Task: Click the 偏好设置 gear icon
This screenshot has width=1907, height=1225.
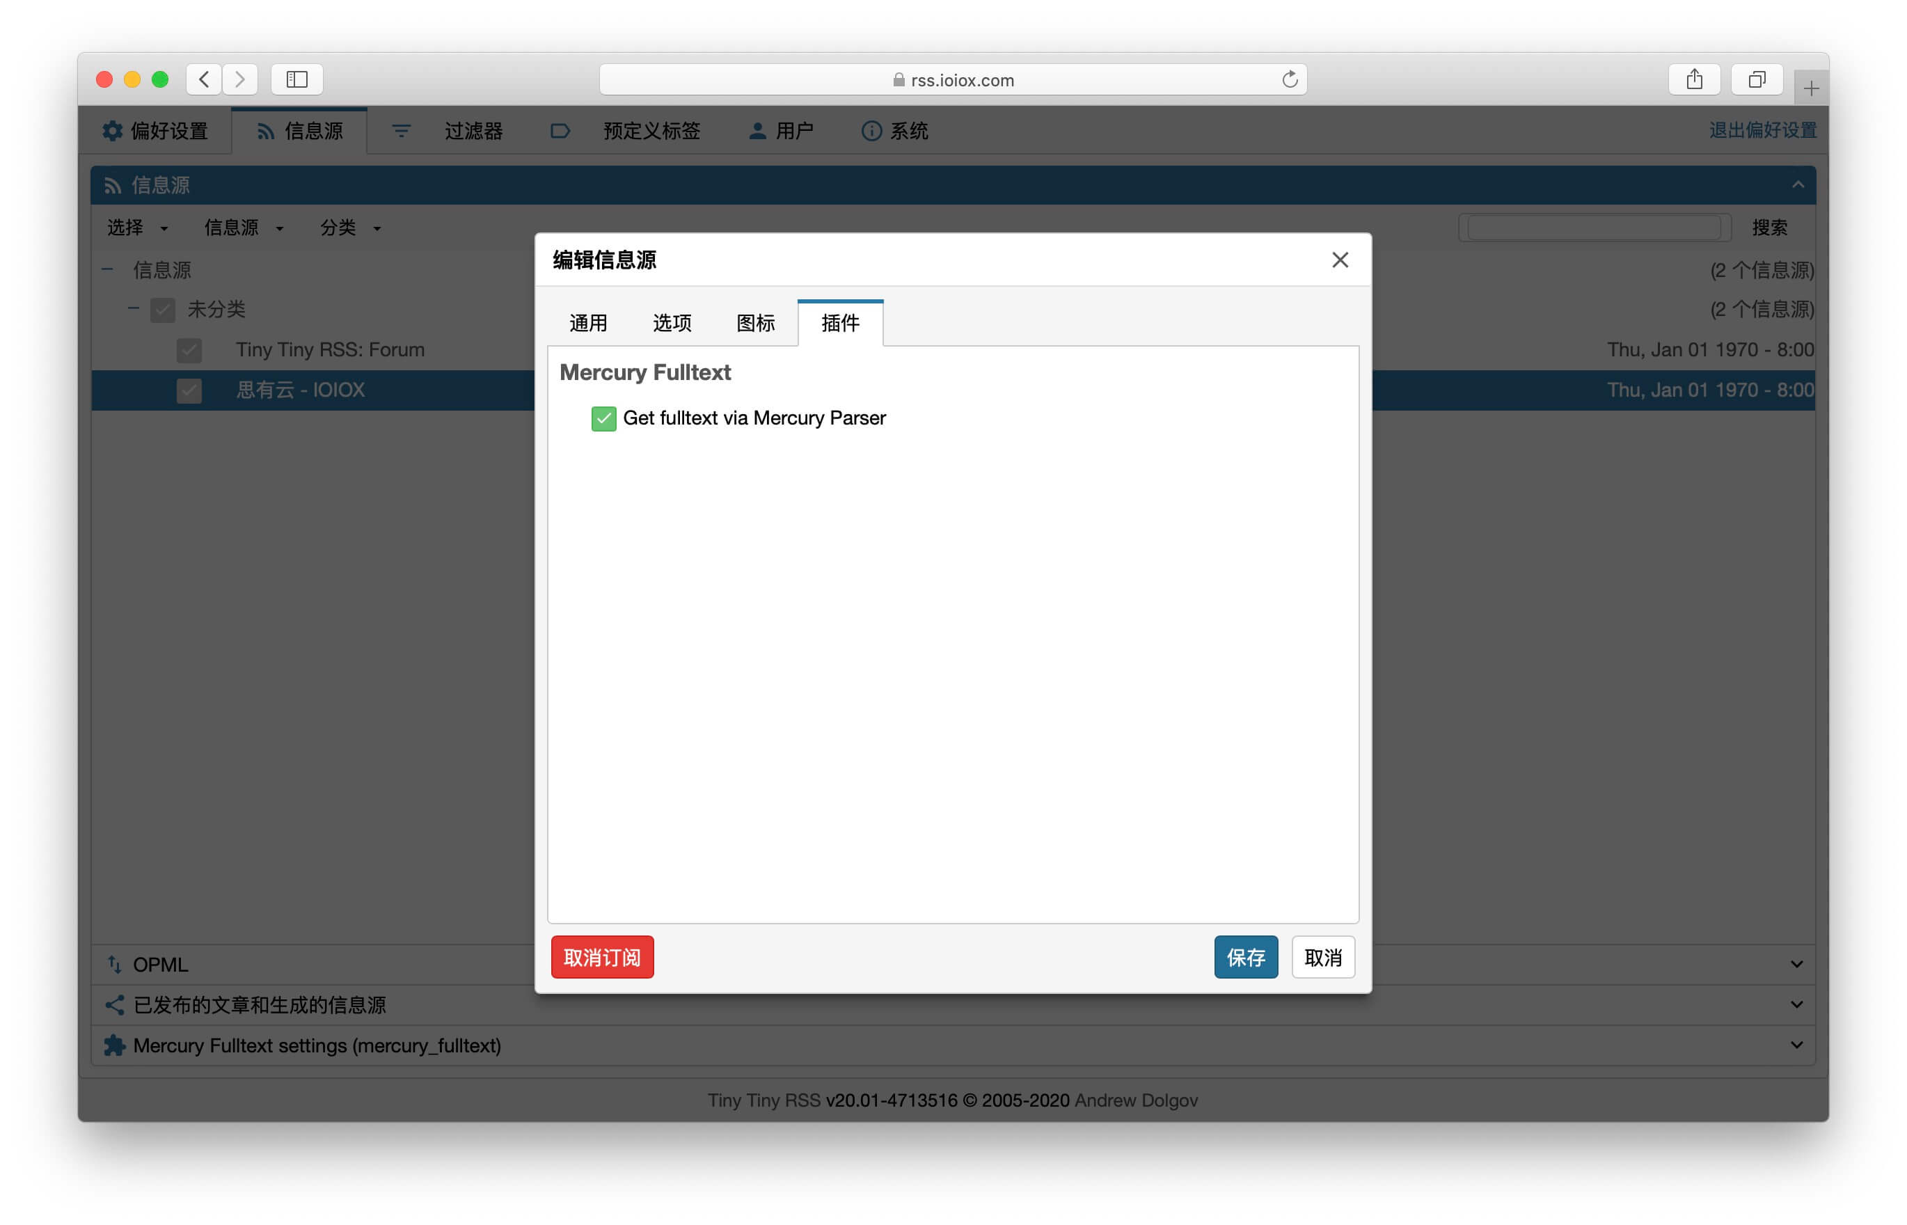Action: click(113, 130)
